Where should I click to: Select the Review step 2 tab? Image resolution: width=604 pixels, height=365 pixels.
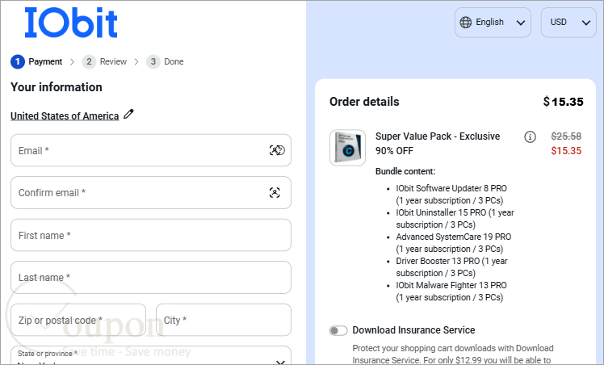click(x=104, y=61)
